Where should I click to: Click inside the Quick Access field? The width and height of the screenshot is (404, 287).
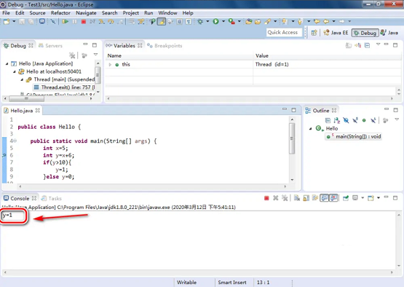(x=284, y=33)
